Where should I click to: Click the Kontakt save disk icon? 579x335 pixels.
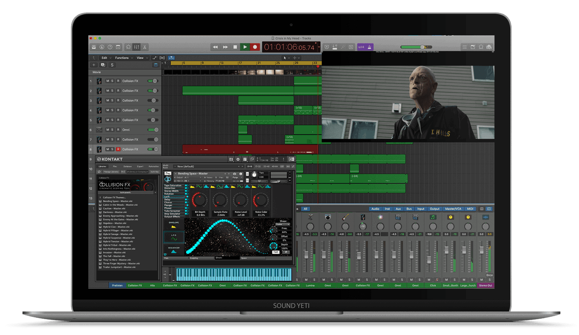231,159
